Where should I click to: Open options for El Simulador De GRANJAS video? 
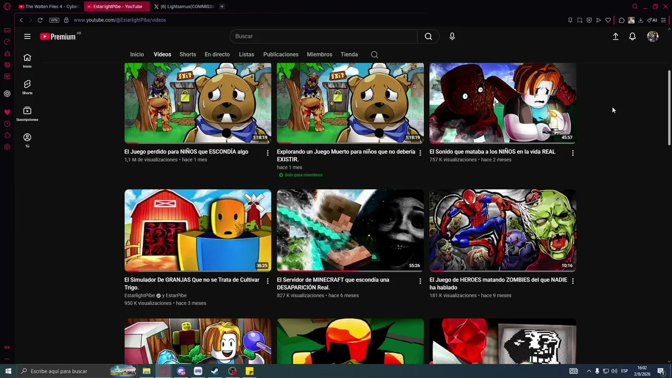pos(268,281)
